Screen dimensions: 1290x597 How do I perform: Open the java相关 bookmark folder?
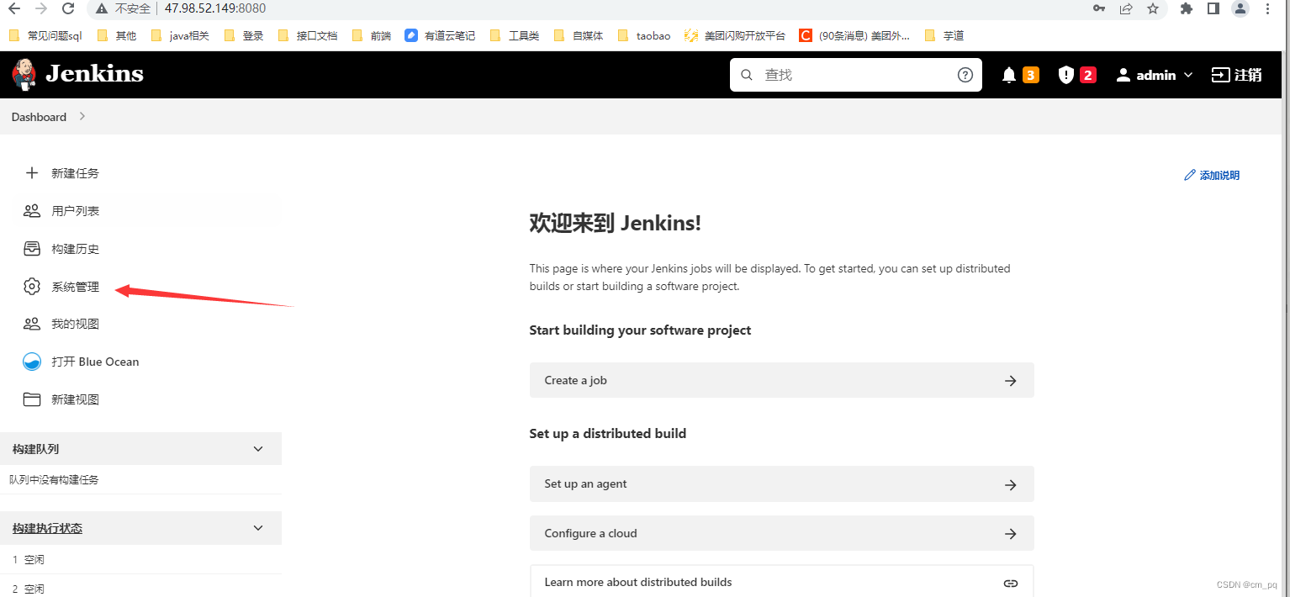179,35
